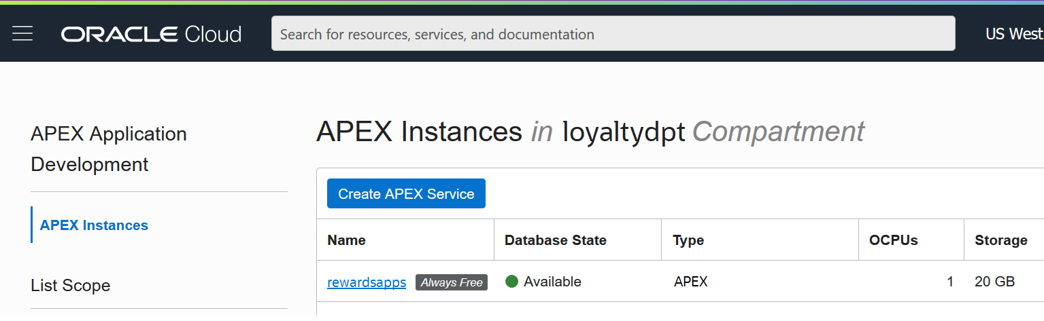Viewport: 1044px width, 321px height.
Task: Click the Create APEX Service button
Action: [406, 194]
